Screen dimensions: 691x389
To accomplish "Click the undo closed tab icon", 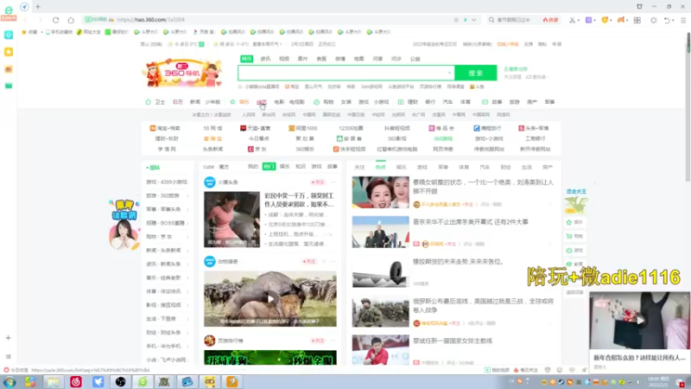I will coord(667,20).
